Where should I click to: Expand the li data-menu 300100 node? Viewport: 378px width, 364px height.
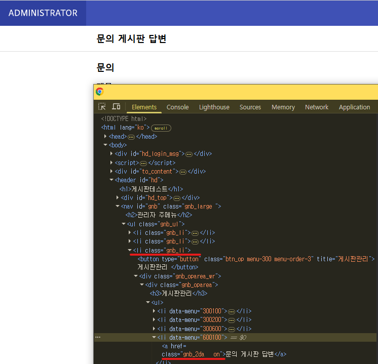coord(154,311)
